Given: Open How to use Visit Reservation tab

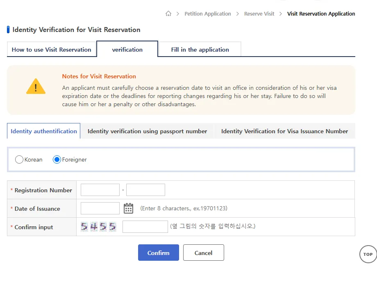Looking at the screenshot, I should 52,50.
